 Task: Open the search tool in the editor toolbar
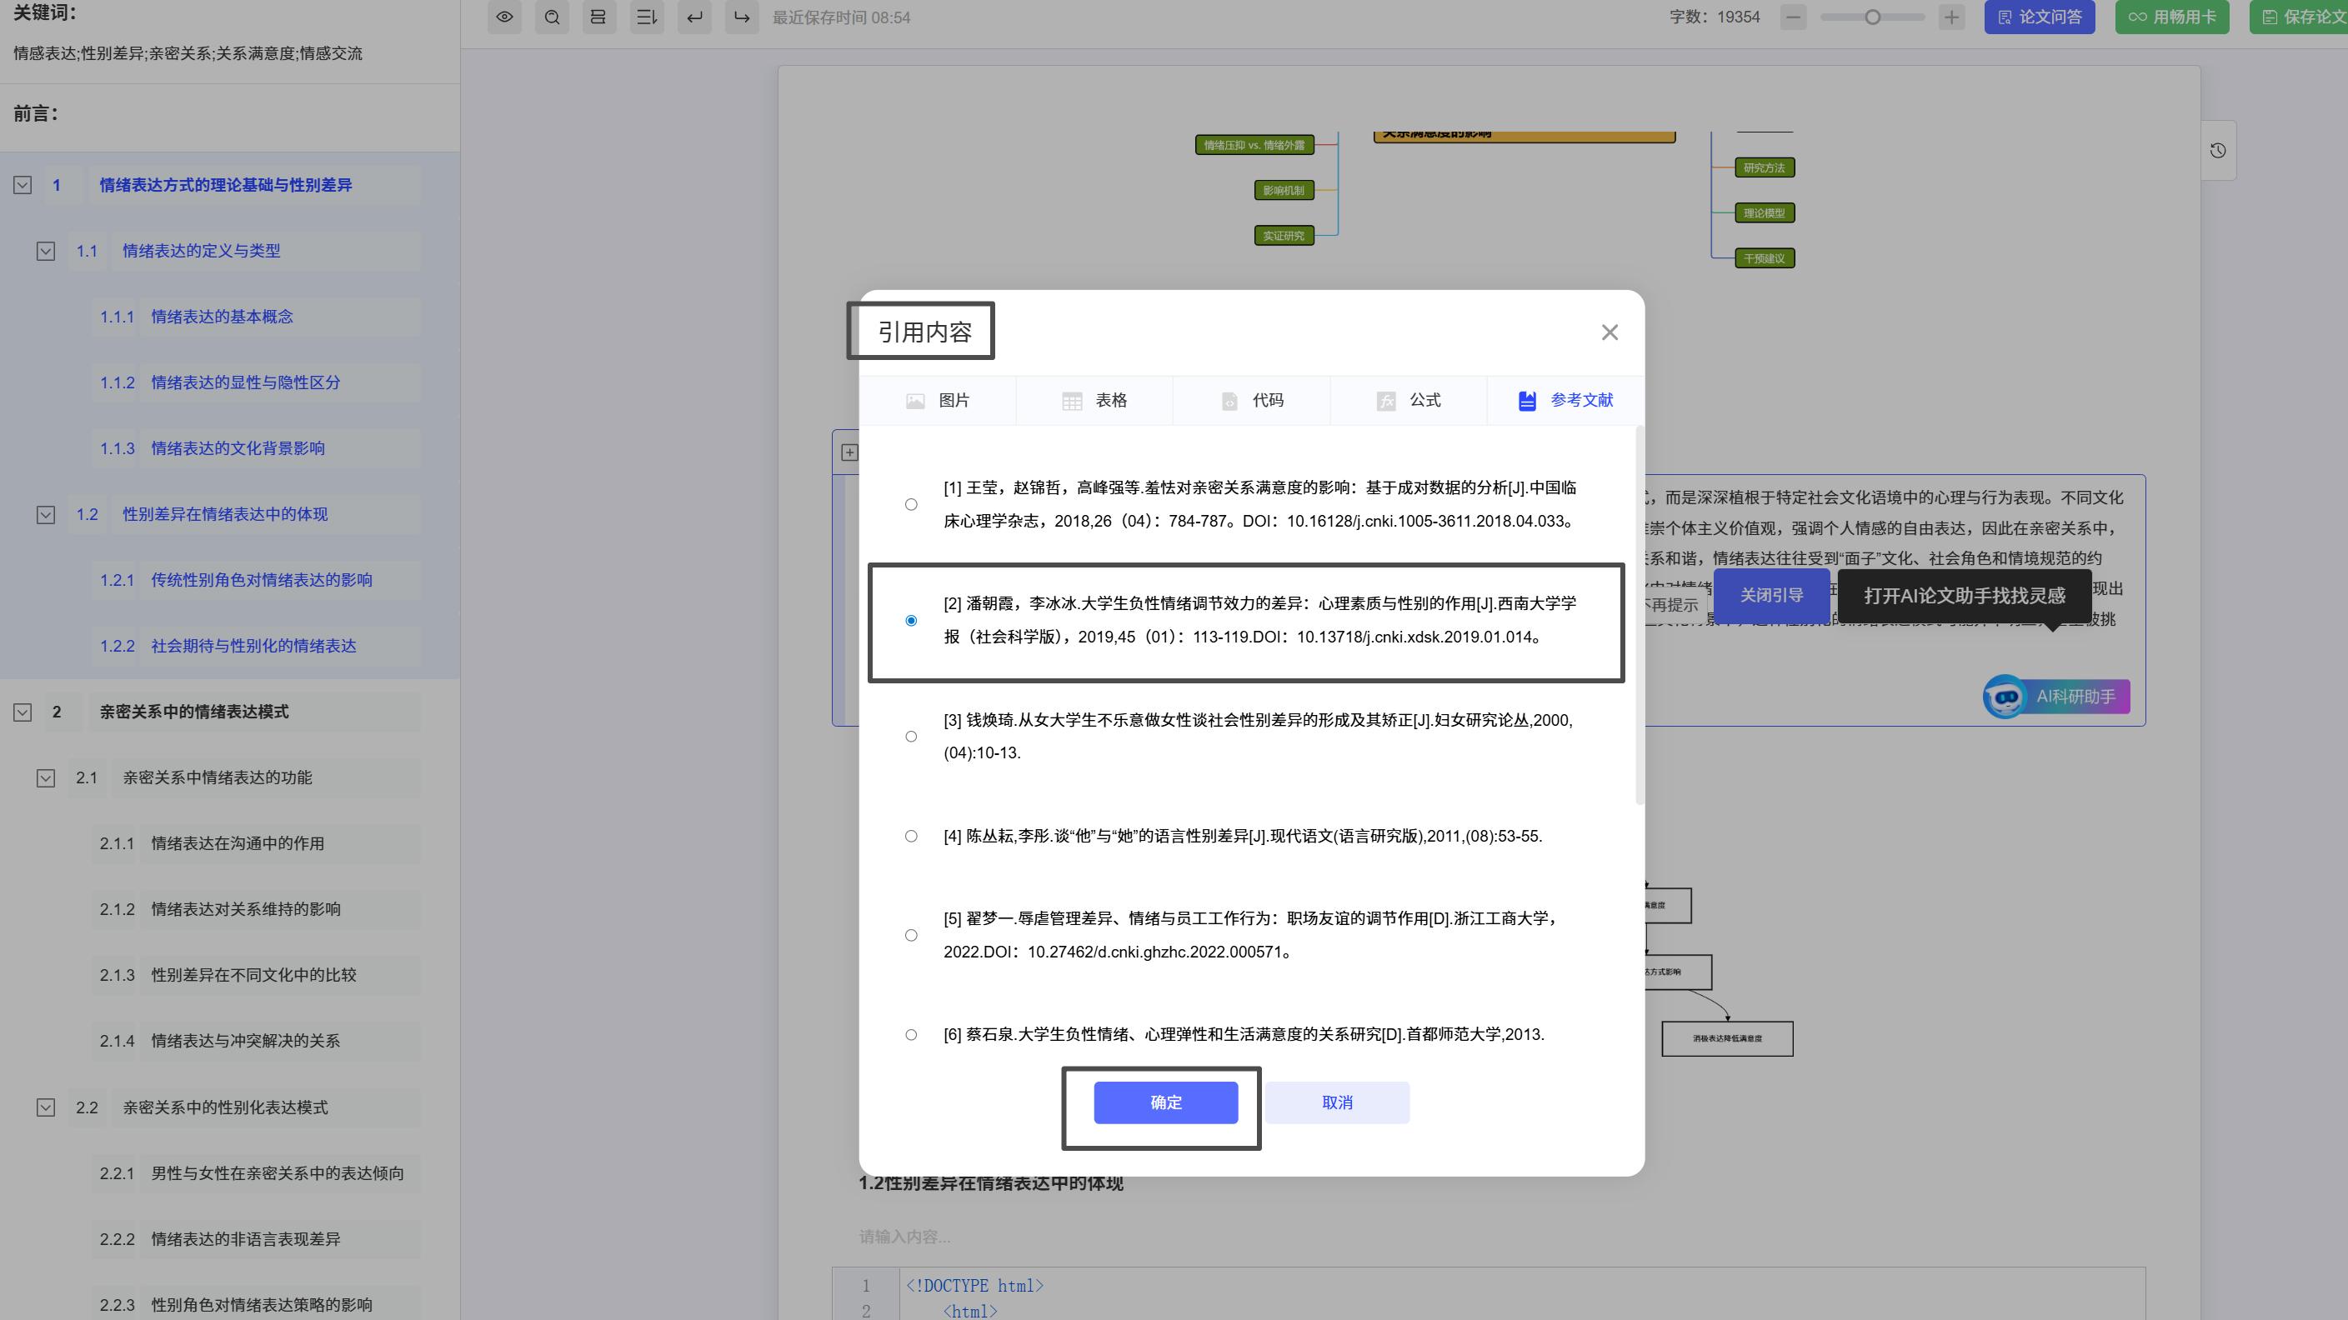click(552, 17)
